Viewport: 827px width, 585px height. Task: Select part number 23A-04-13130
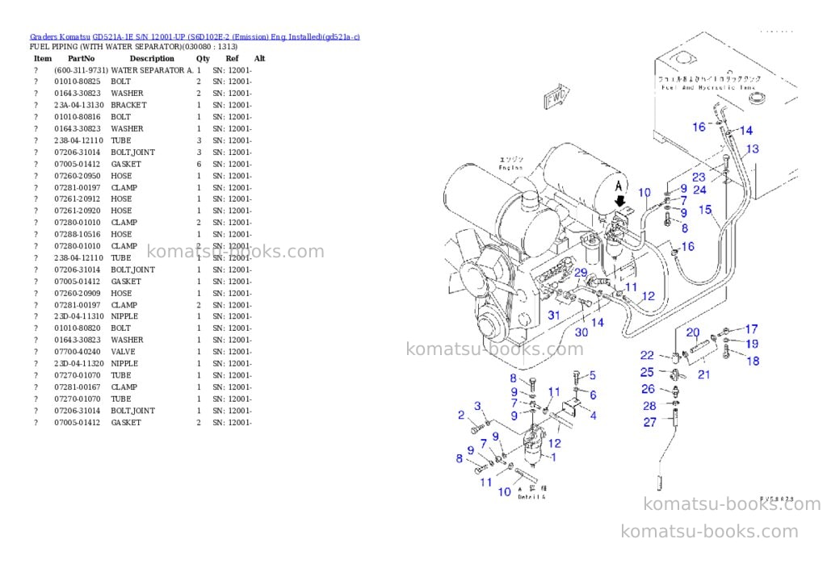point(79,106)
